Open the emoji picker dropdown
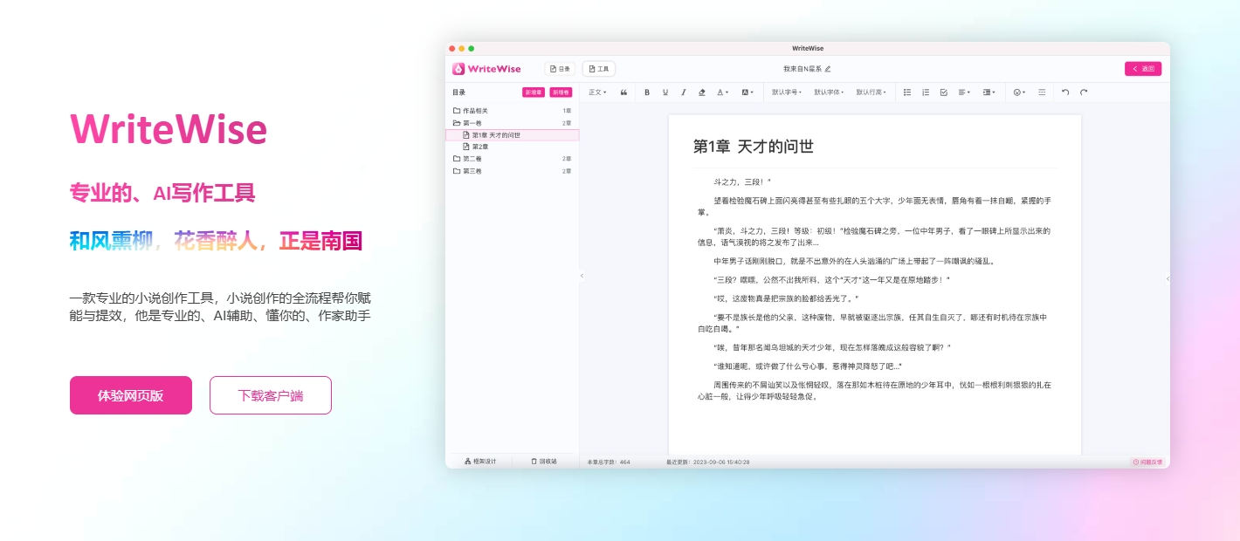The image size is (1240, 541). (1019, 92)
